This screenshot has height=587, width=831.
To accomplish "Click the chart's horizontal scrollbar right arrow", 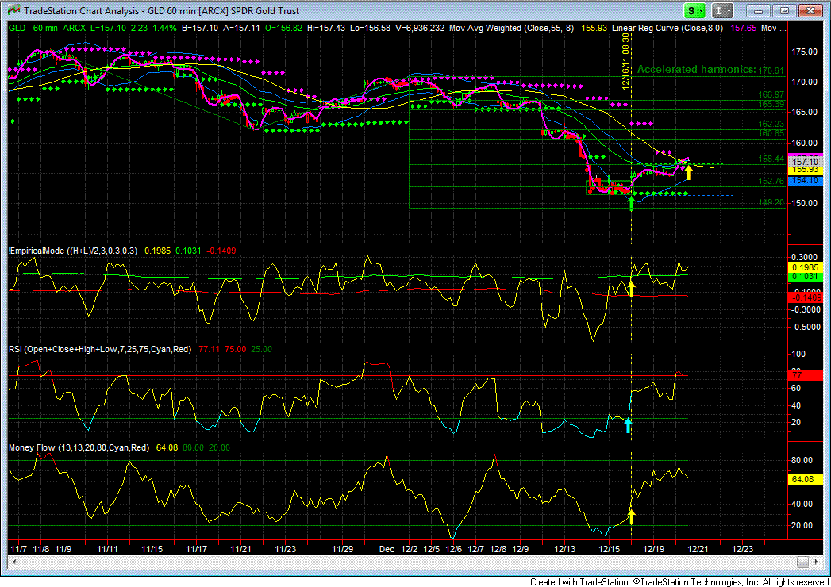I will (x=815, y=562).
